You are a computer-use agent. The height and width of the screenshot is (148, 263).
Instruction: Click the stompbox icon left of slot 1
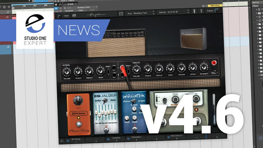tap(62, 141)
